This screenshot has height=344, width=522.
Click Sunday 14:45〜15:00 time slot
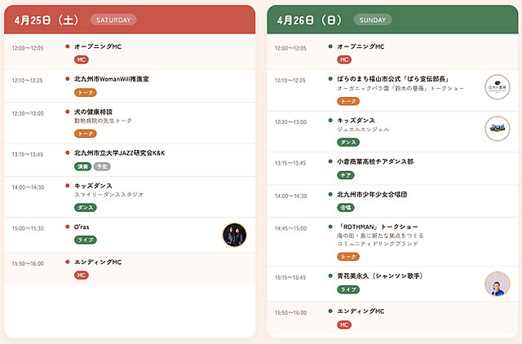tap(290, 228)
